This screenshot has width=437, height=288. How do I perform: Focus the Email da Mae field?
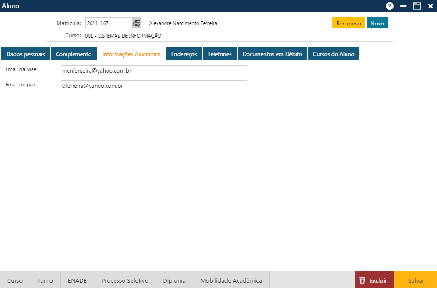pyautogui.click(x=154, y=70)
